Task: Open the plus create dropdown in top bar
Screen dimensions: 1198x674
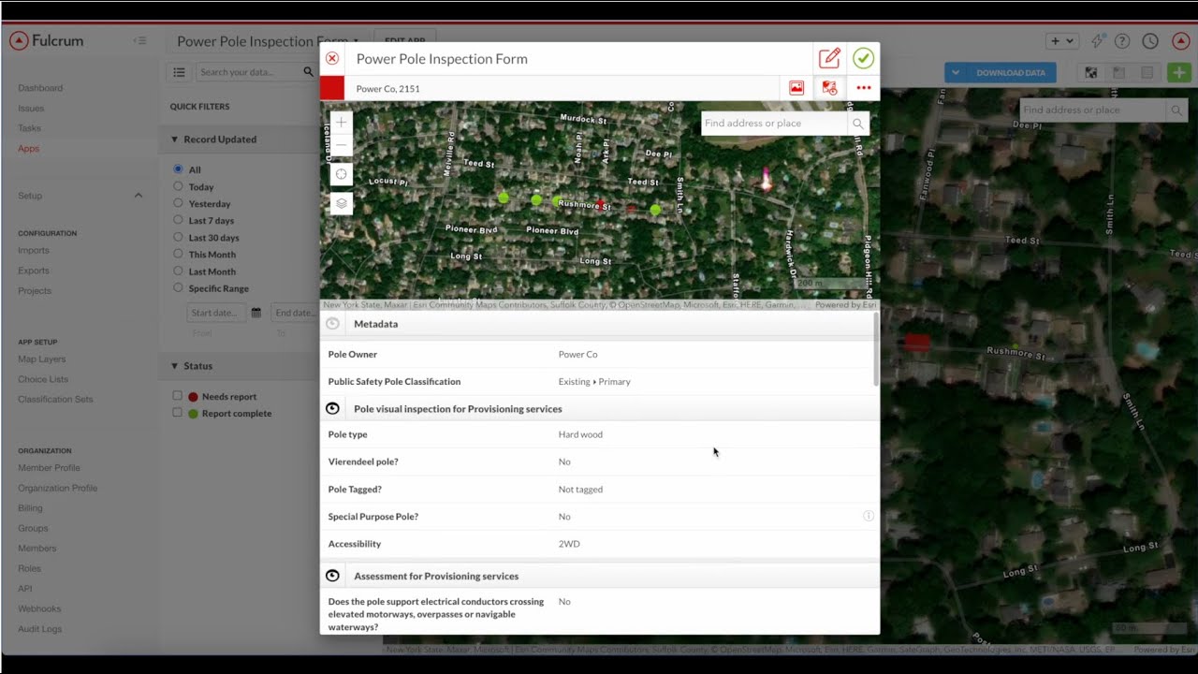Action: pos(1062,41)
